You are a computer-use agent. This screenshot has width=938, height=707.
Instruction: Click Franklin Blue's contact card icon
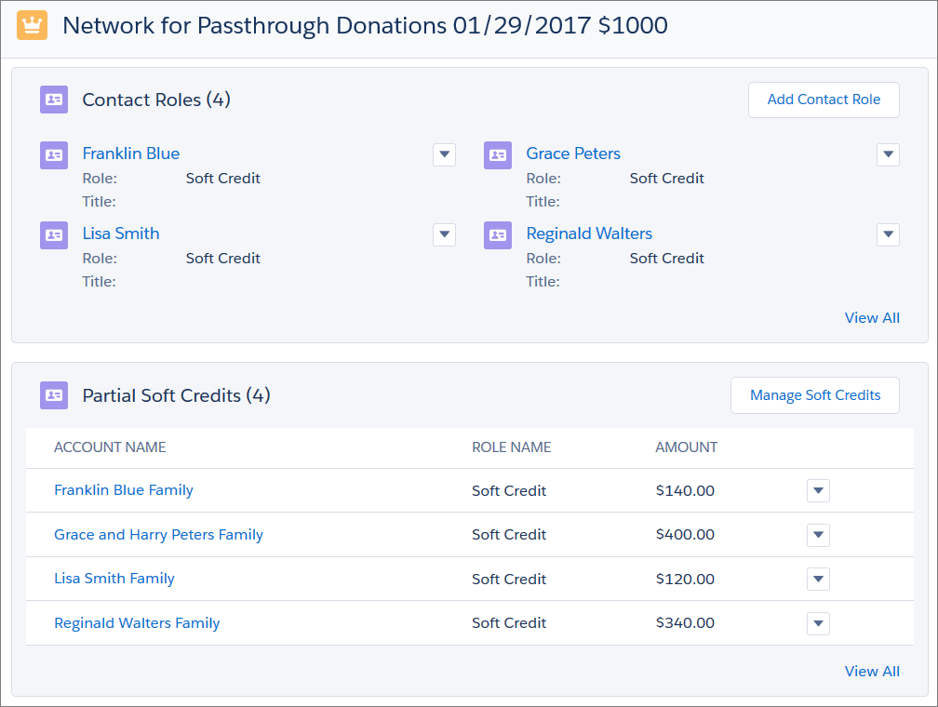click(54, 155)
